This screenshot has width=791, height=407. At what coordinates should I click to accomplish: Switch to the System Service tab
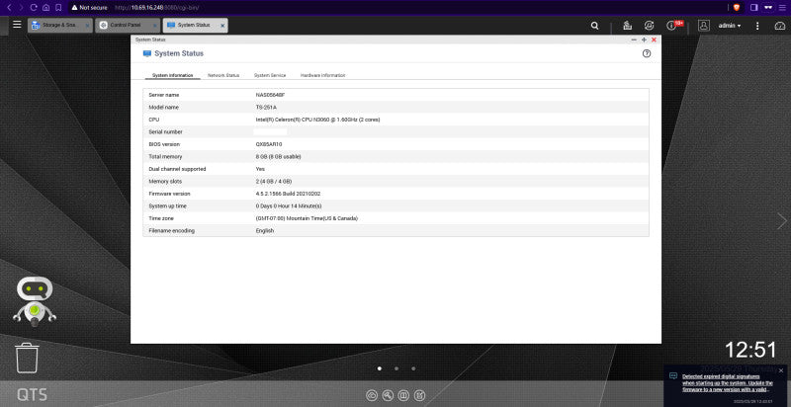(x=270, y=75)
